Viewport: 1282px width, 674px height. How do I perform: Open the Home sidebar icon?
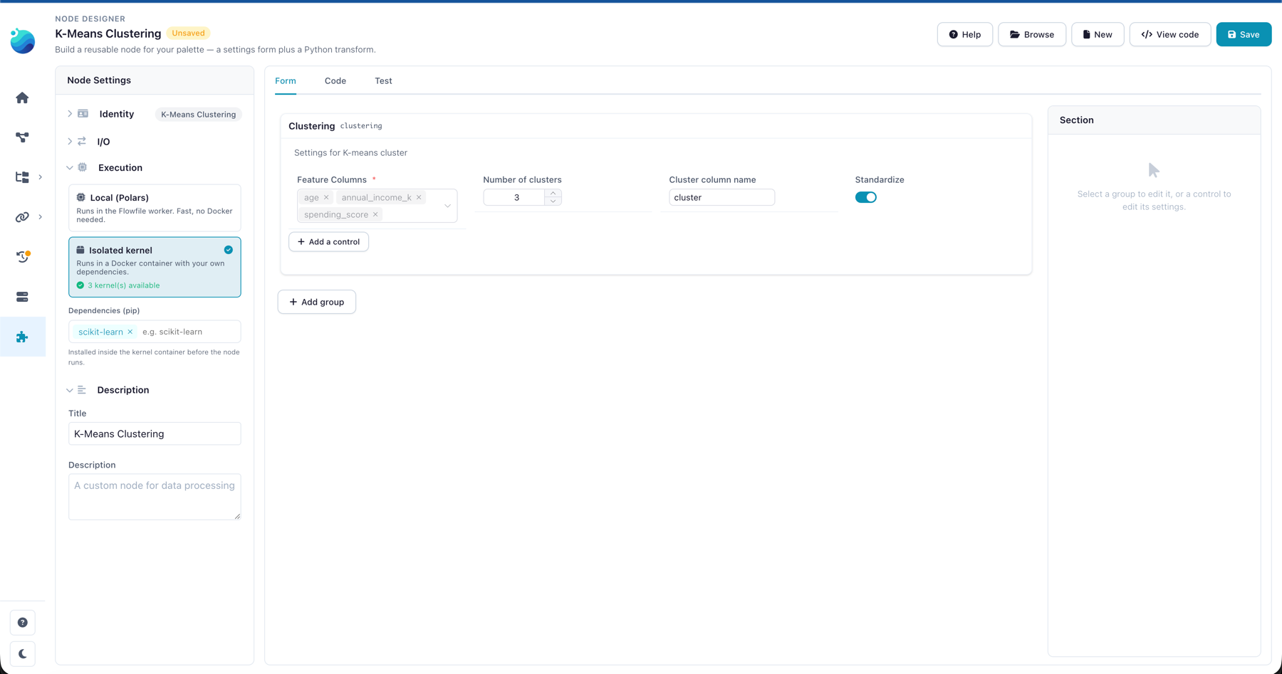(x=22, y=98)
